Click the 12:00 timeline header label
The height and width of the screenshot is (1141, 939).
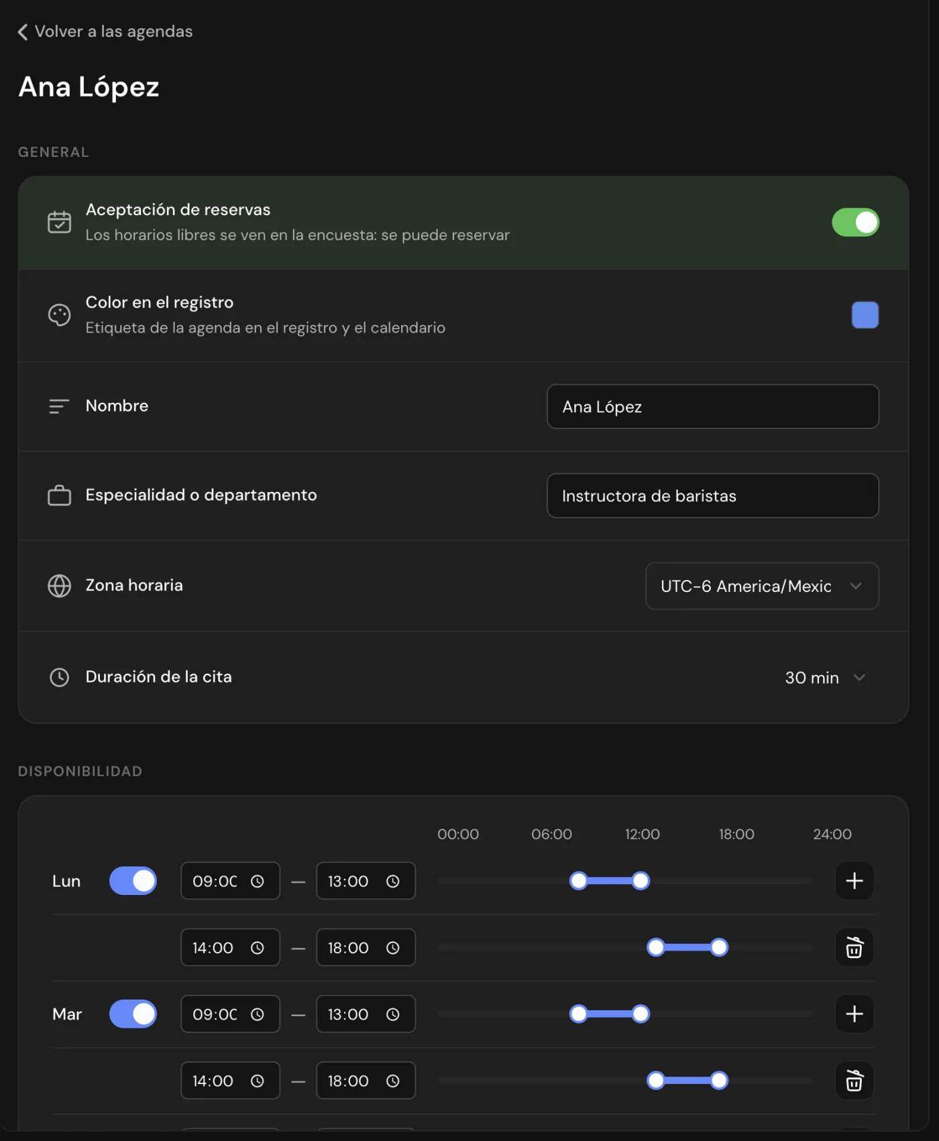643,835
